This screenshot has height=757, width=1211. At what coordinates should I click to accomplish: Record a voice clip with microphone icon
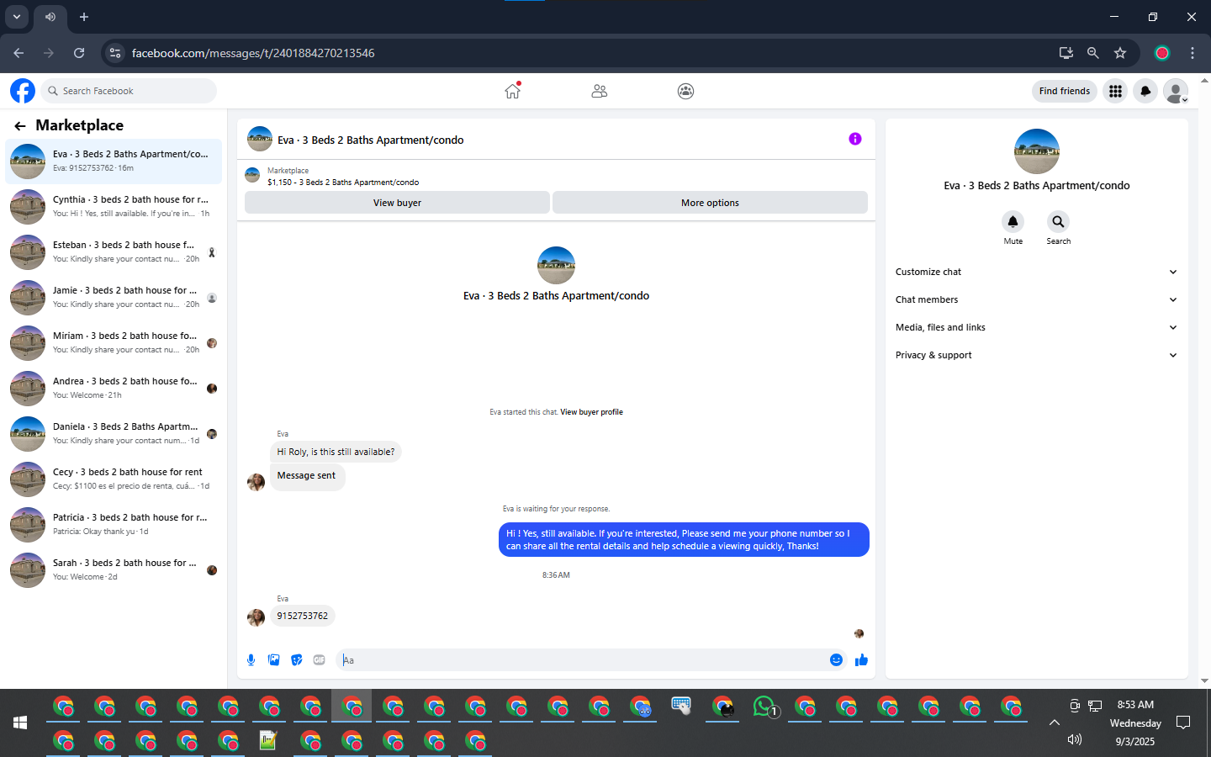251,660
